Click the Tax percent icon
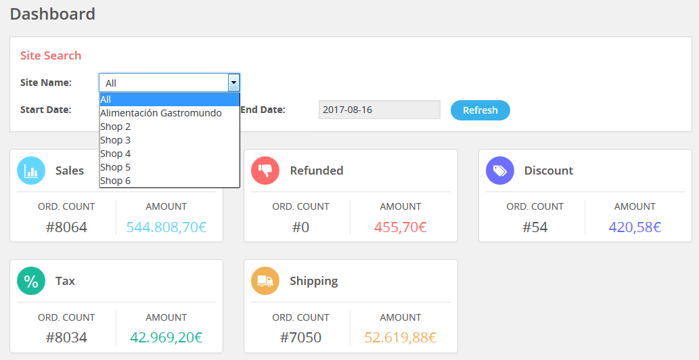Viewport: 699px width, 360px height. pos(31,281)
